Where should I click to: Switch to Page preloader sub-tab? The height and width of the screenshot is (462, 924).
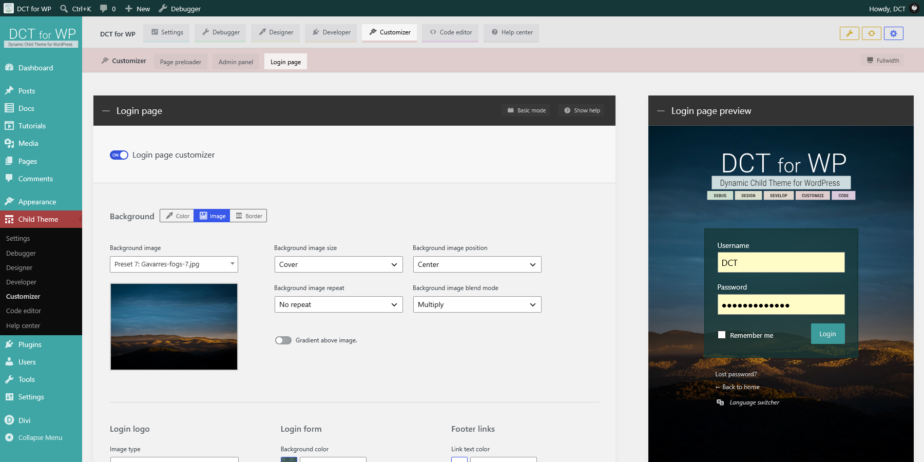point(181,62)
